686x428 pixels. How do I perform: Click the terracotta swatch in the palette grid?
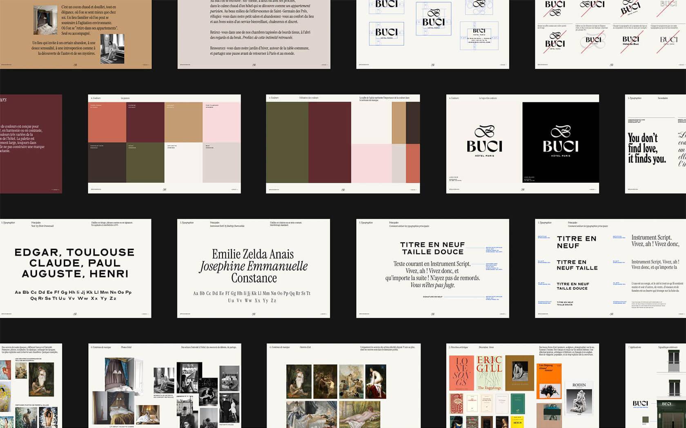(107, 122)
